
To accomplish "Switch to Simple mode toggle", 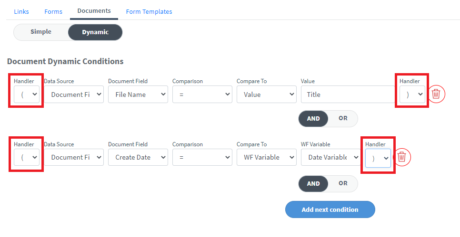I will click(x=41, y=32).
